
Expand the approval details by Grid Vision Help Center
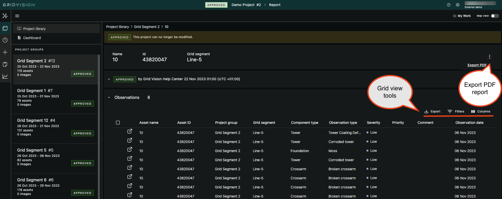[109, 79]
